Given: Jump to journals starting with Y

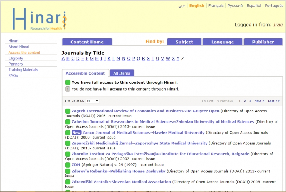Looking at the screenshot, I should coord(178,59).
